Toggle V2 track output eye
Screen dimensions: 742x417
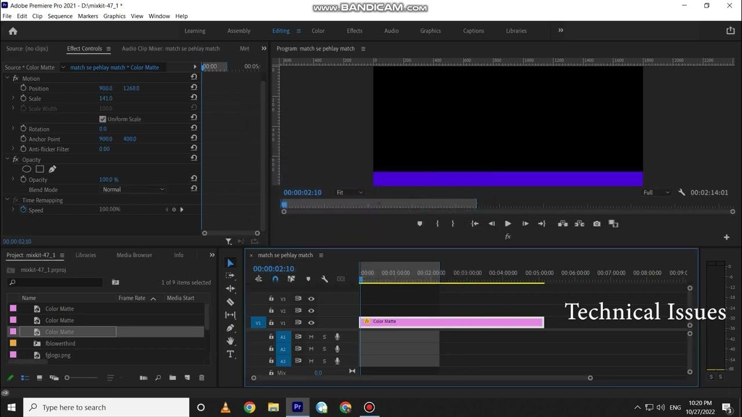[x=311, y=311]
